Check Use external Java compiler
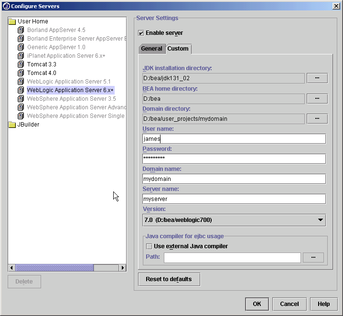Screen dimensions: 343x316 [x=149, y=246]
